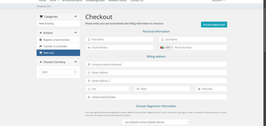
Task: Click Register a New Domain link
Action: pyautogui.click(x=58, y=40)
